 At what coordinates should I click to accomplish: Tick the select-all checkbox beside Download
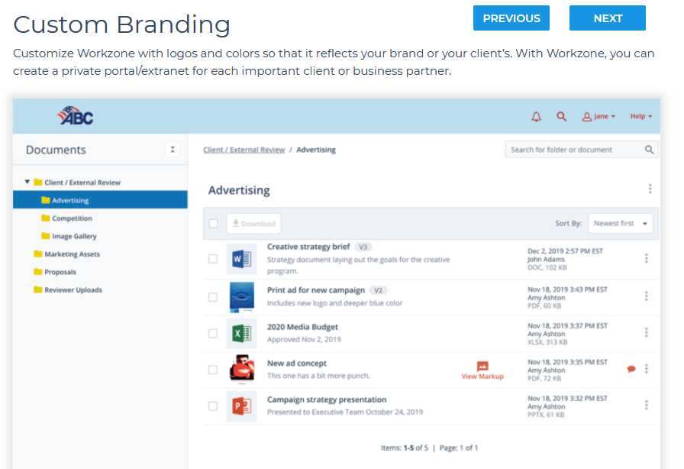213,224
